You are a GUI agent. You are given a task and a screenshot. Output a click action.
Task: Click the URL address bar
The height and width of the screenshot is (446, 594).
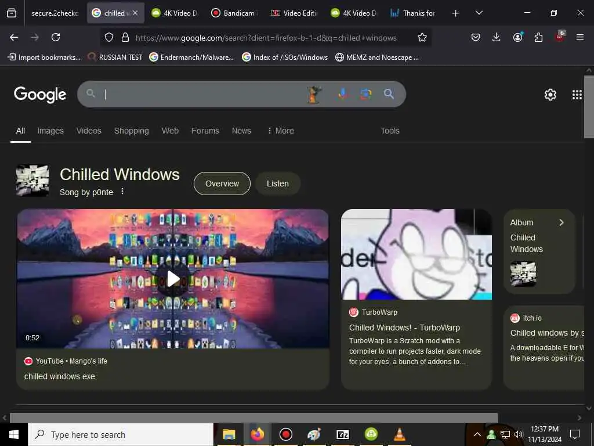266,38
